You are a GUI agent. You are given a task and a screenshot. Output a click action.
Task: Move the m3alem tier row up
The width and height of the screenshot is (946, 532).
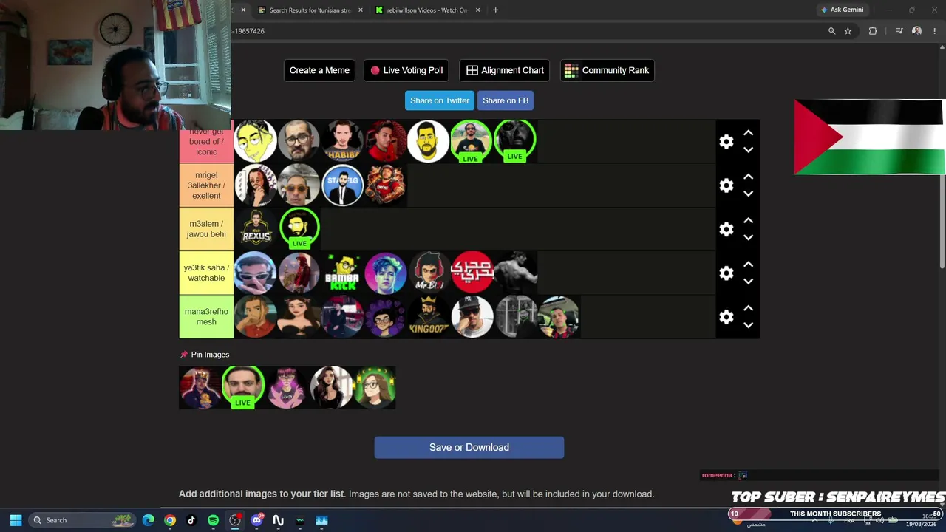pyautogui.click(x=748, y=220)
